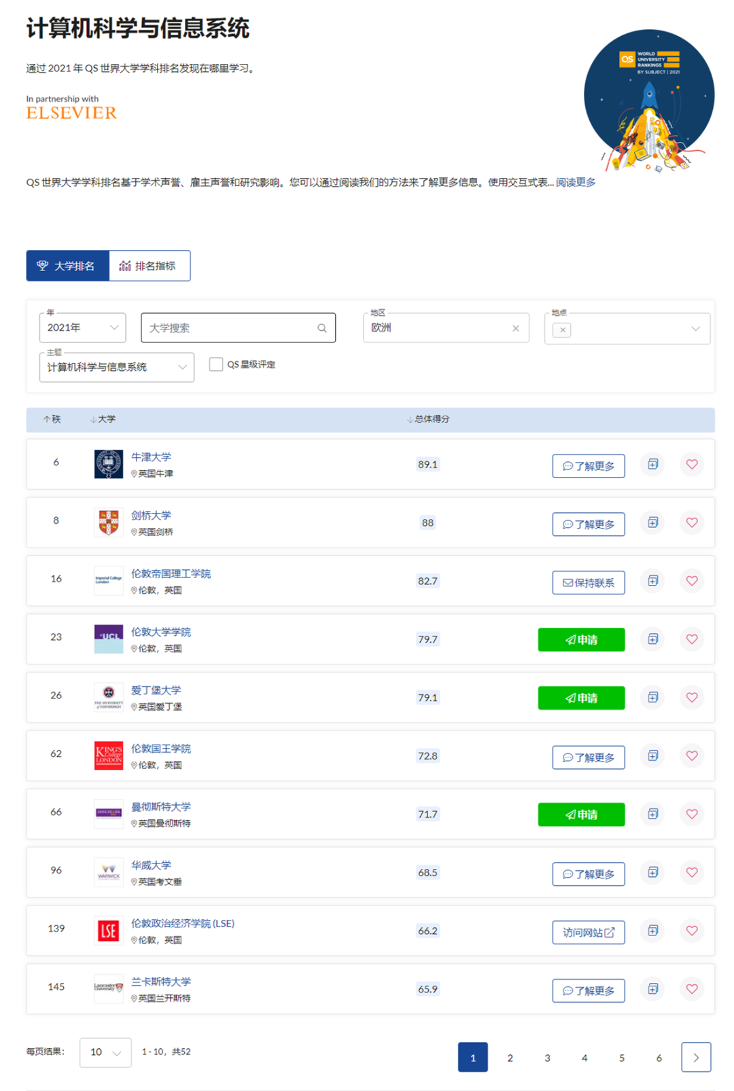Open 伦敦帝国理工学院 university link
Image resolution: width=734 pixels, height=1091 pixels.
pos(171,574)
